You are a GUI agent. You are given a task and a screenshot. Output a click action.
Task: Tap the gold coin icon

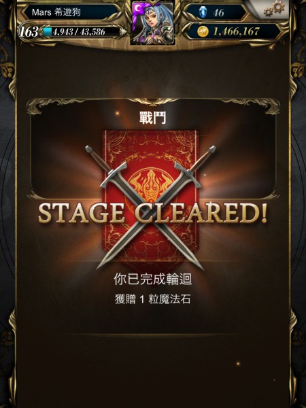203,32
